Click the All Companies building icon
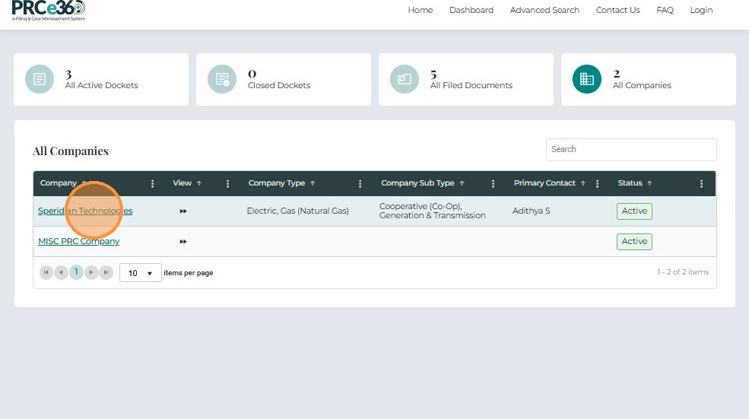This screenshot has width=749, height=419. (586, 79)
